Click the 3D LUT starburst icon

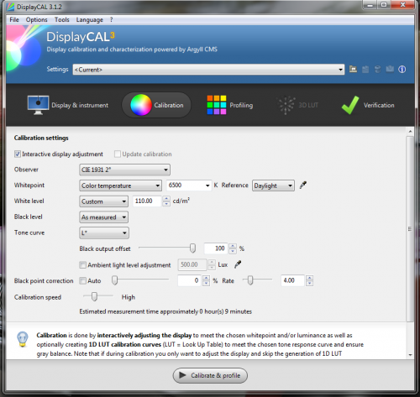(286, 105)
